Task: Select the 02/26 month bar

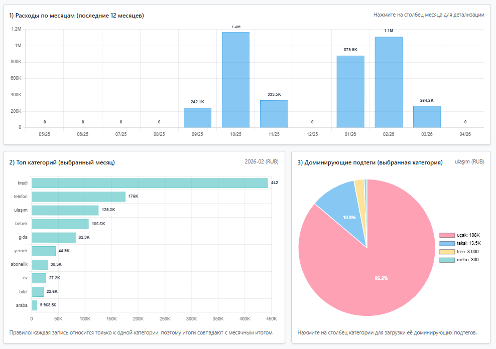Action: click(x=388, y=82)
